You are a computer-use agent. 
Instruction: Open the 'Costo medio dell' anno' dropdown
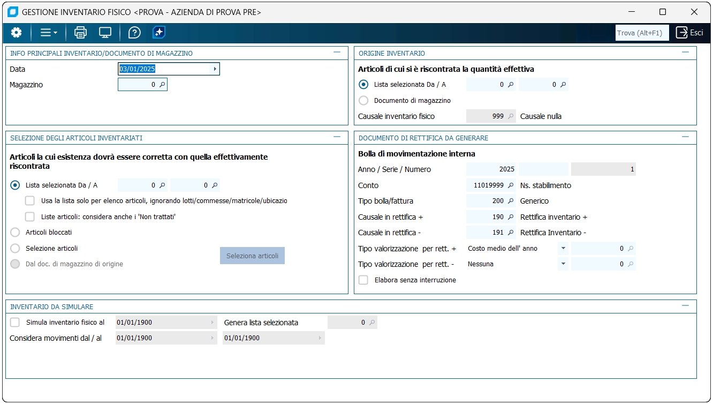pyautogui.click(x=563, y=249)
